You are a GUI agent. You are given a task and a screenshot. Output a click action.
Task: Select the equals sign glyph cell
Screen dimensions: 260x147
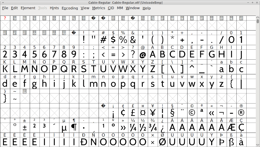point(113,54)
